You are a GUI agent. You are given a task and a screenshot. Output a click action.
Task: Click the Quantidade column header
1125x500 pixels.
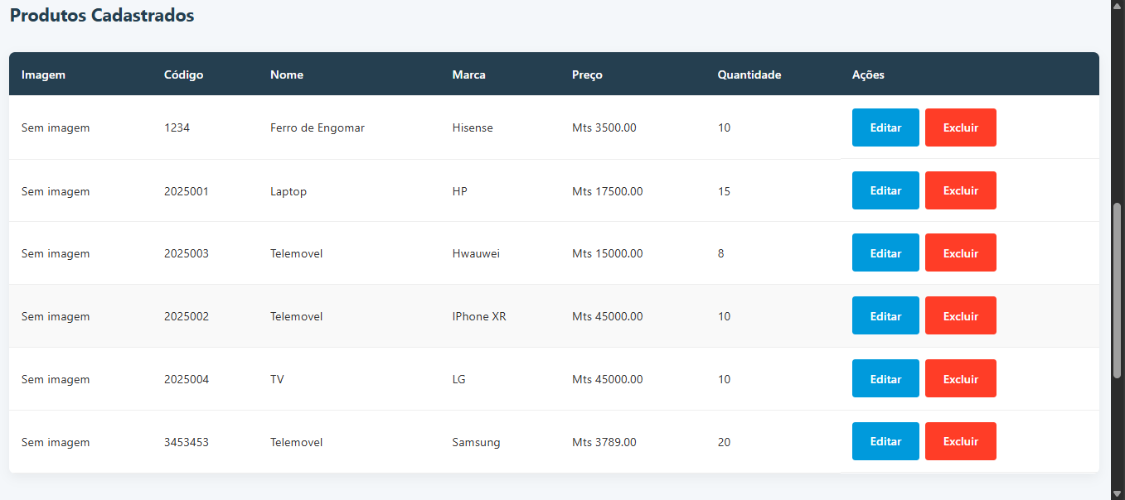pos(749,75)
